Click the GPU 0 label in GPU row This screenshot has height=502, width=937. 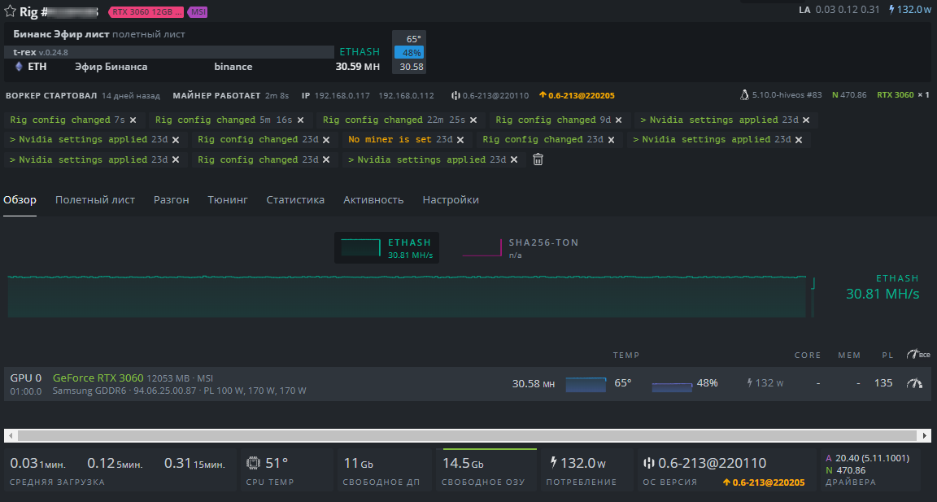[x=26, y=378]
